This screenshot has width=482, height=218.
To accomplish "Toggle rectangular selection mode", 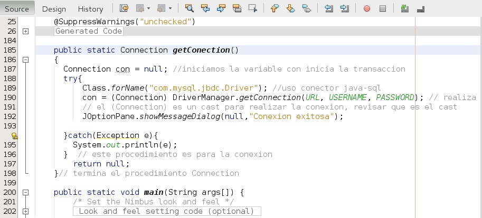I will pyautogui.click(x=253, y=8).
